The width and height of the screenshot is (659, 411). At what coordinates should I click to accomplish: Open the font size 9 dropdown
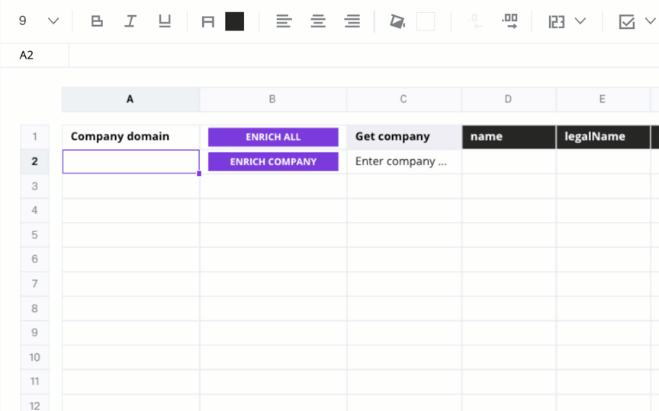click(x=38, y=21)
